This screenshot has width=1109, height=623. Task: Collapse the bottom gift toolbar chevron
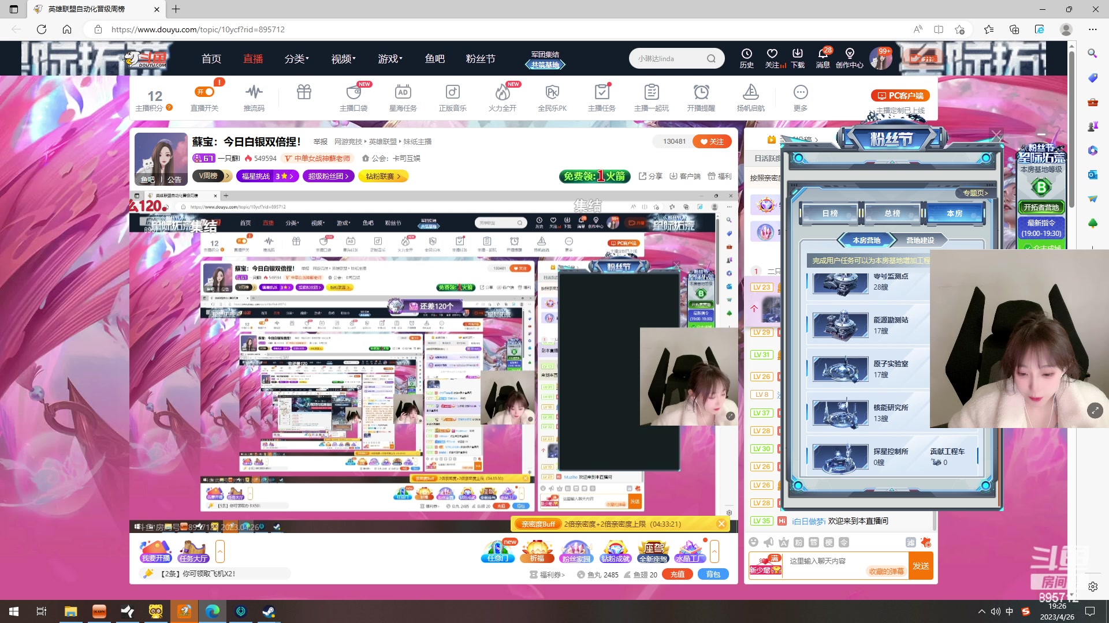tap(715, 551)
